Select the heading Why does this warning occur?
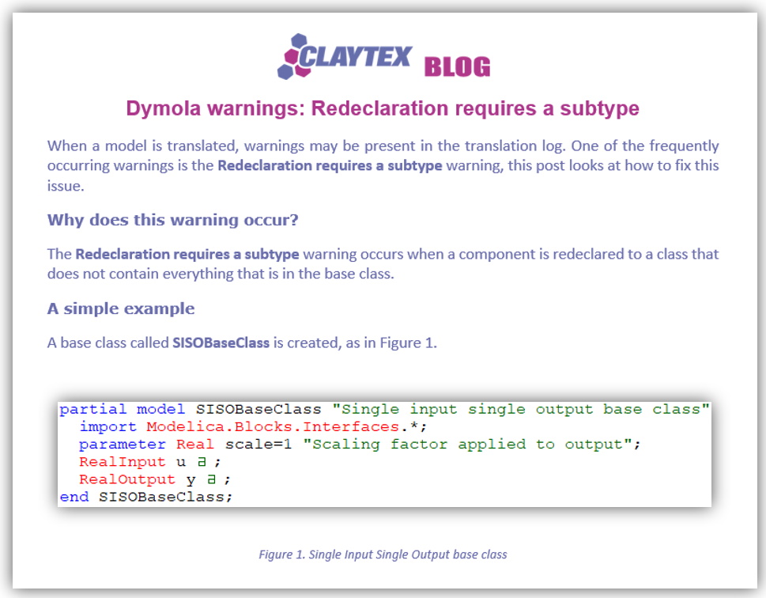Viewport: 766px width, 598px height. (173, 220)
